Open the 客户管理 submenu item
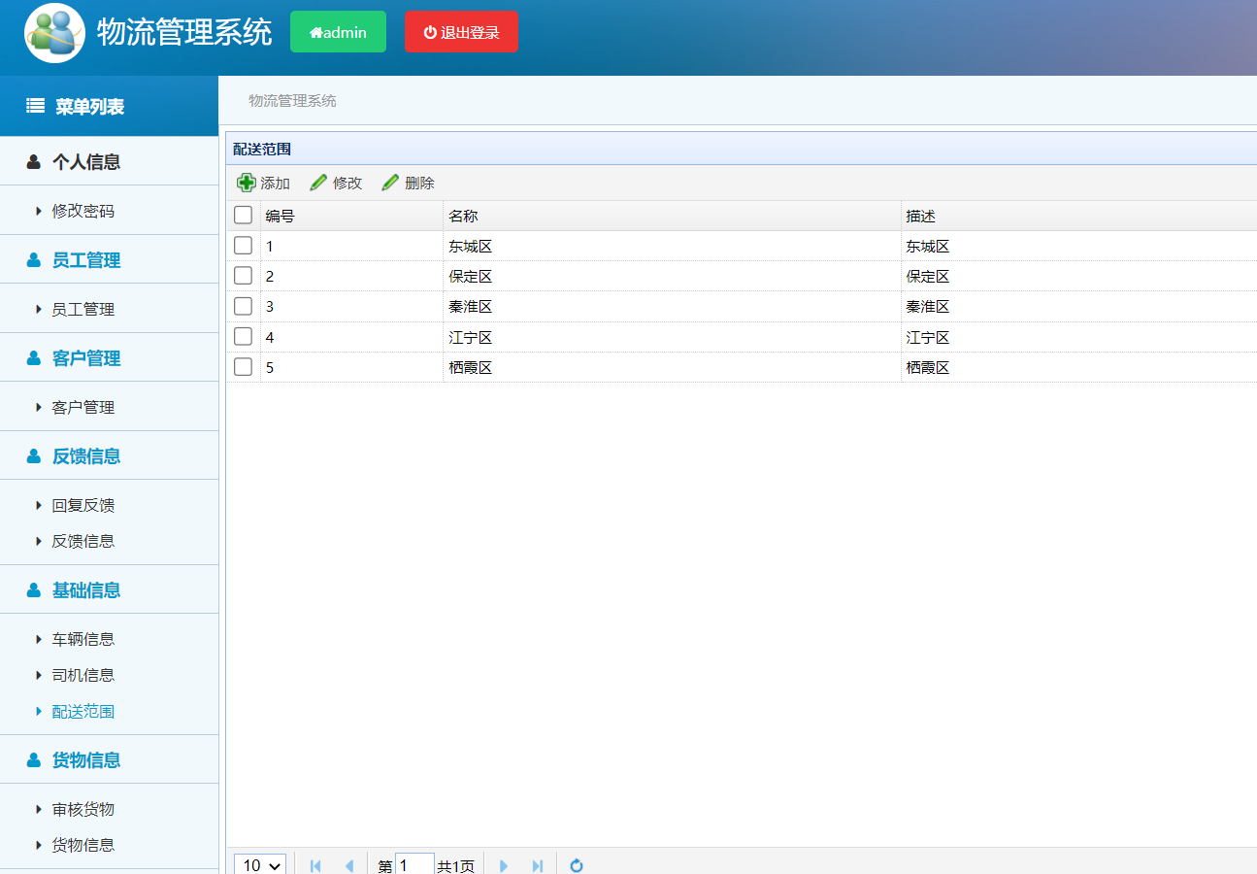The width and height of the screenshot is (1257, 874). click(x=83, y=407)
